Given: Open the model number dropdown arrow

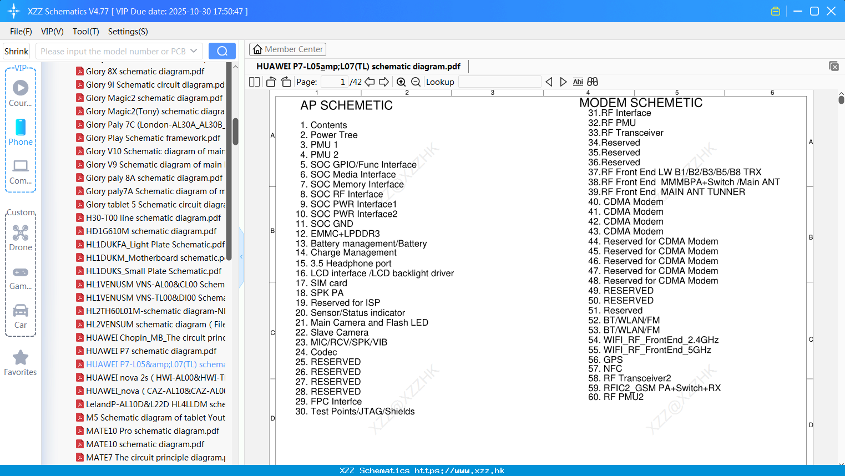Looking at the screenshot, I should tap(194, 51).
